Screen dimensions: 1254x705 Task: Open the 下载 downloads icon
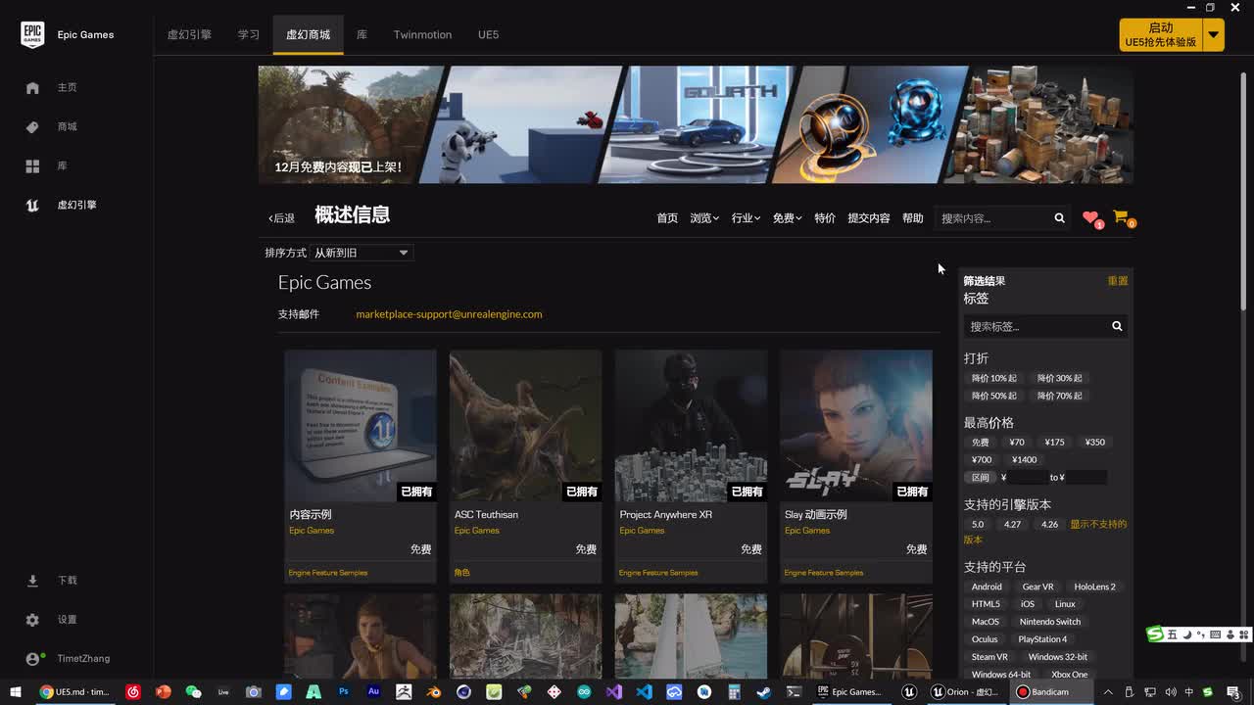coord(32,581)
